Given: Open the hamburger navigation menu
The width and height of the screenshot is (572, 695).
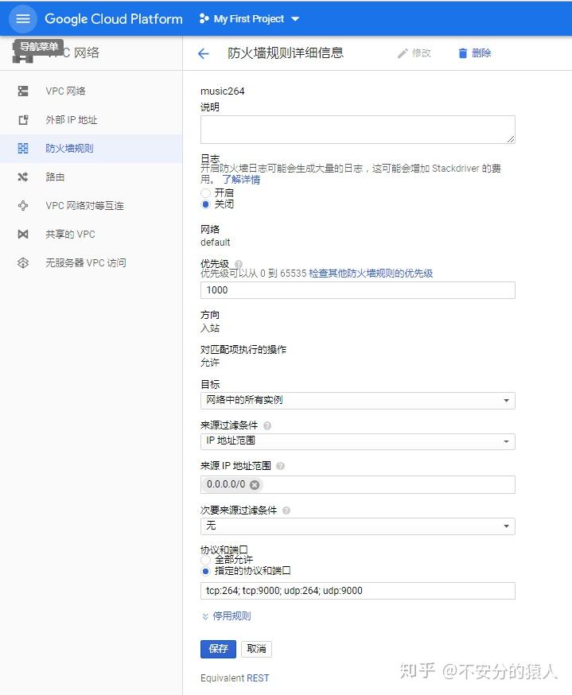Looking at the screenshot, I should (22, 18).
